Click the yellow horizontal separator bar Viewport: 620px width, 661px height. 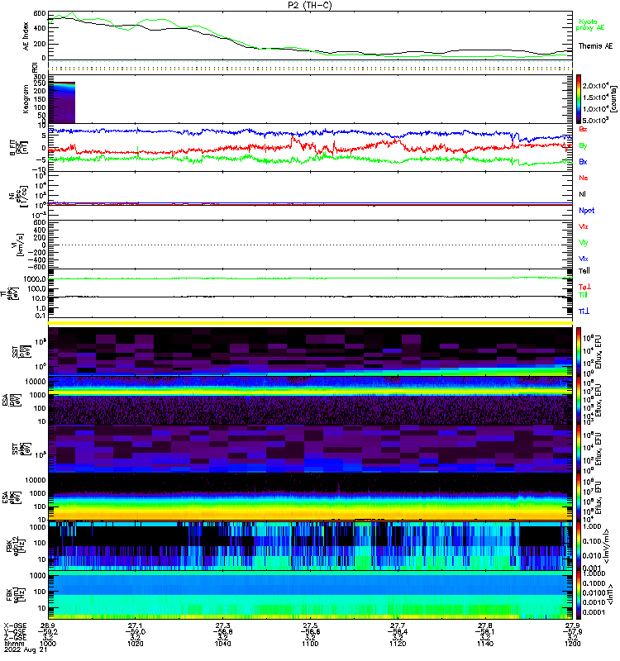(310, 323)
